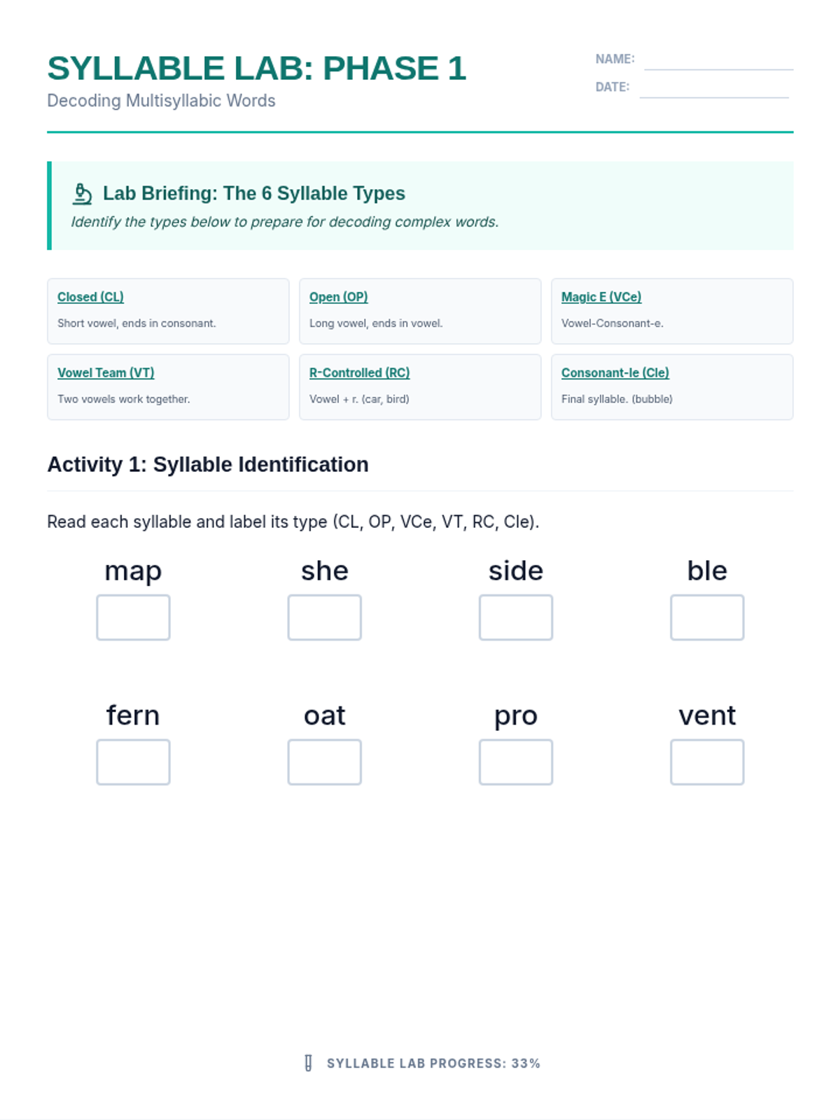Select the answer box under "pro"
The image size is (840, 1120).
point(516,762)
